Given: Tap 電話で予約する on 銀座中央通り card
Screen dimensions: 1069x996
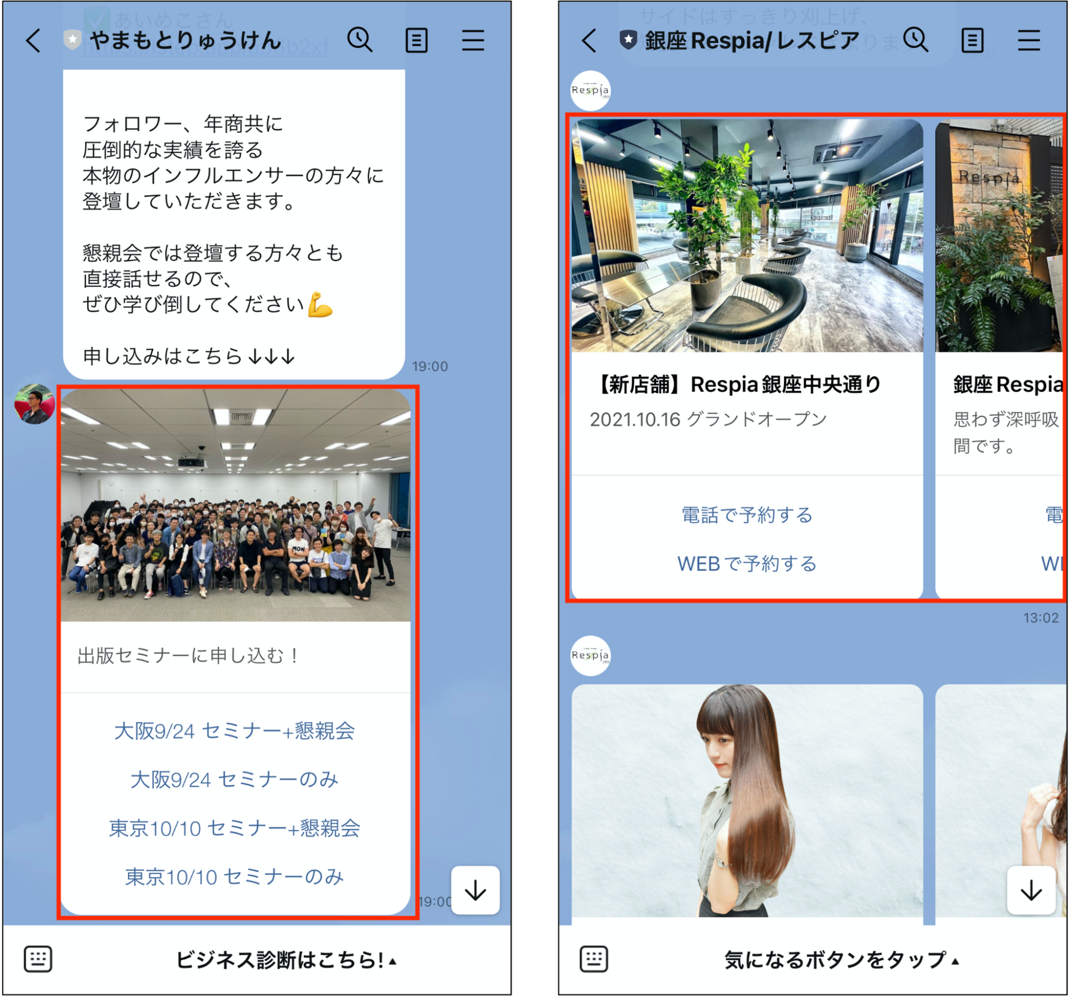Looking at the screenshot, I should point(748,515).
